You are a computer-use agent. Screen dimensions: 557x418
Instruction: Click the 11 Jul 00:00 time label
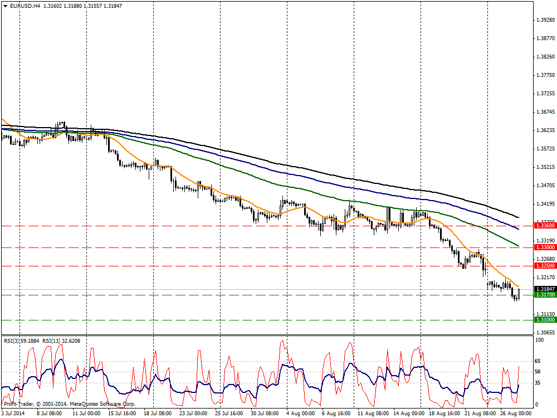[86, 414]
